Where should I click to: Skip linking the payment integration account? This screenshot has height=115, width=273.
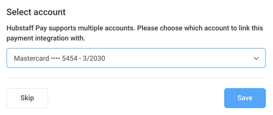27,98
